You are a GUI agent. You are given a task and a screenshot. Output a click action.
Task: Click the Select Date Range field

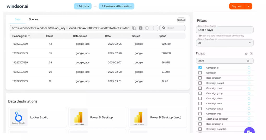pyautogui.click(x=224, y=30)
